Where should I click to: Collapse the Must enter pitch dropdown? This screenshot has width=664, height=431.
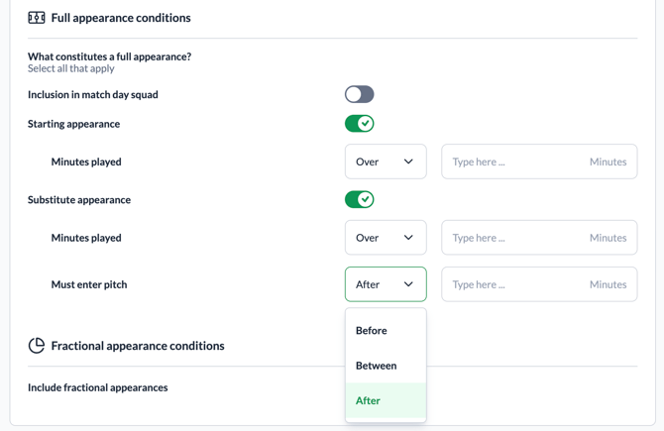click(385, 284)
